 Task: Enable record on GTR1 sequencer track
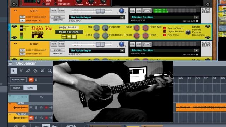click(x=46, y=107)
